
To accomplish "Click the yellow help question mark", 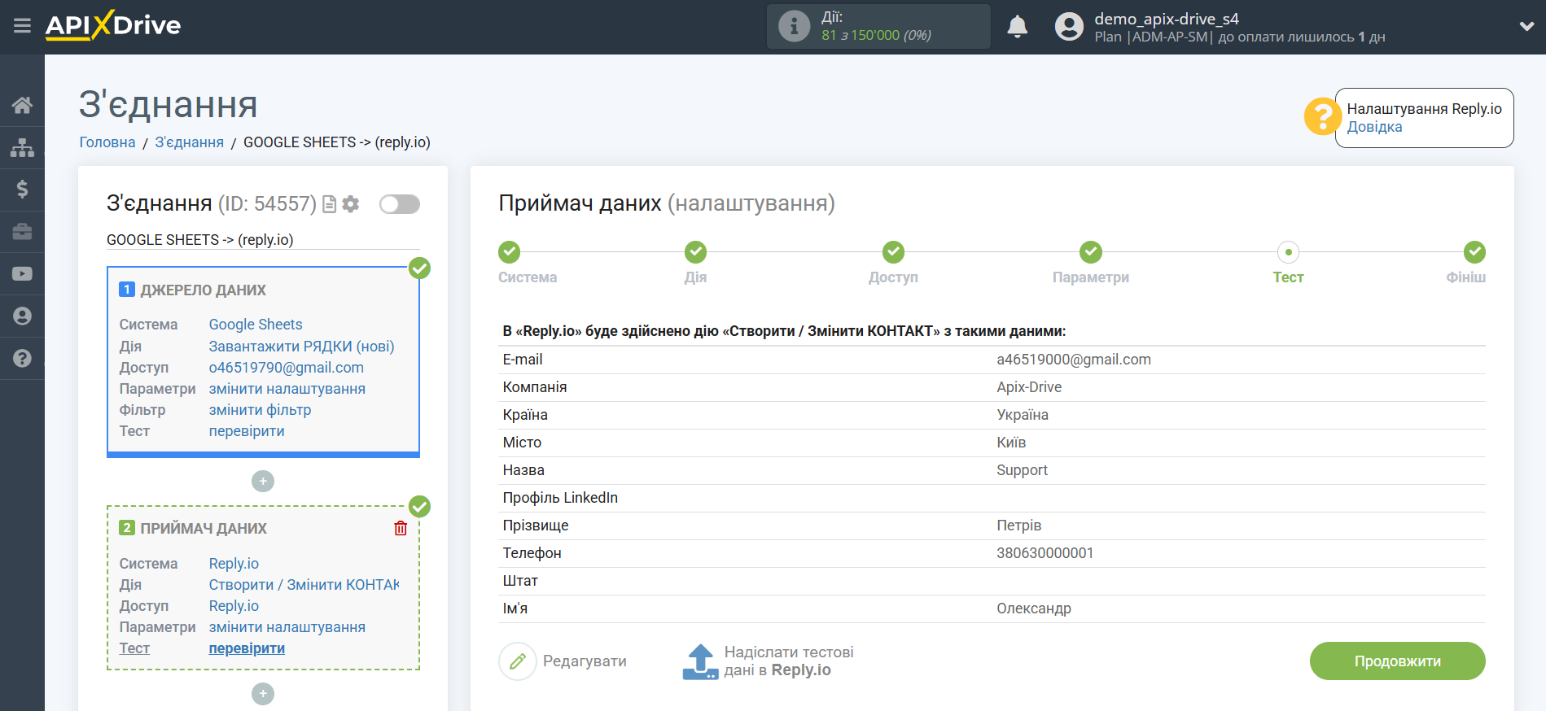I will coord(1322,116).
